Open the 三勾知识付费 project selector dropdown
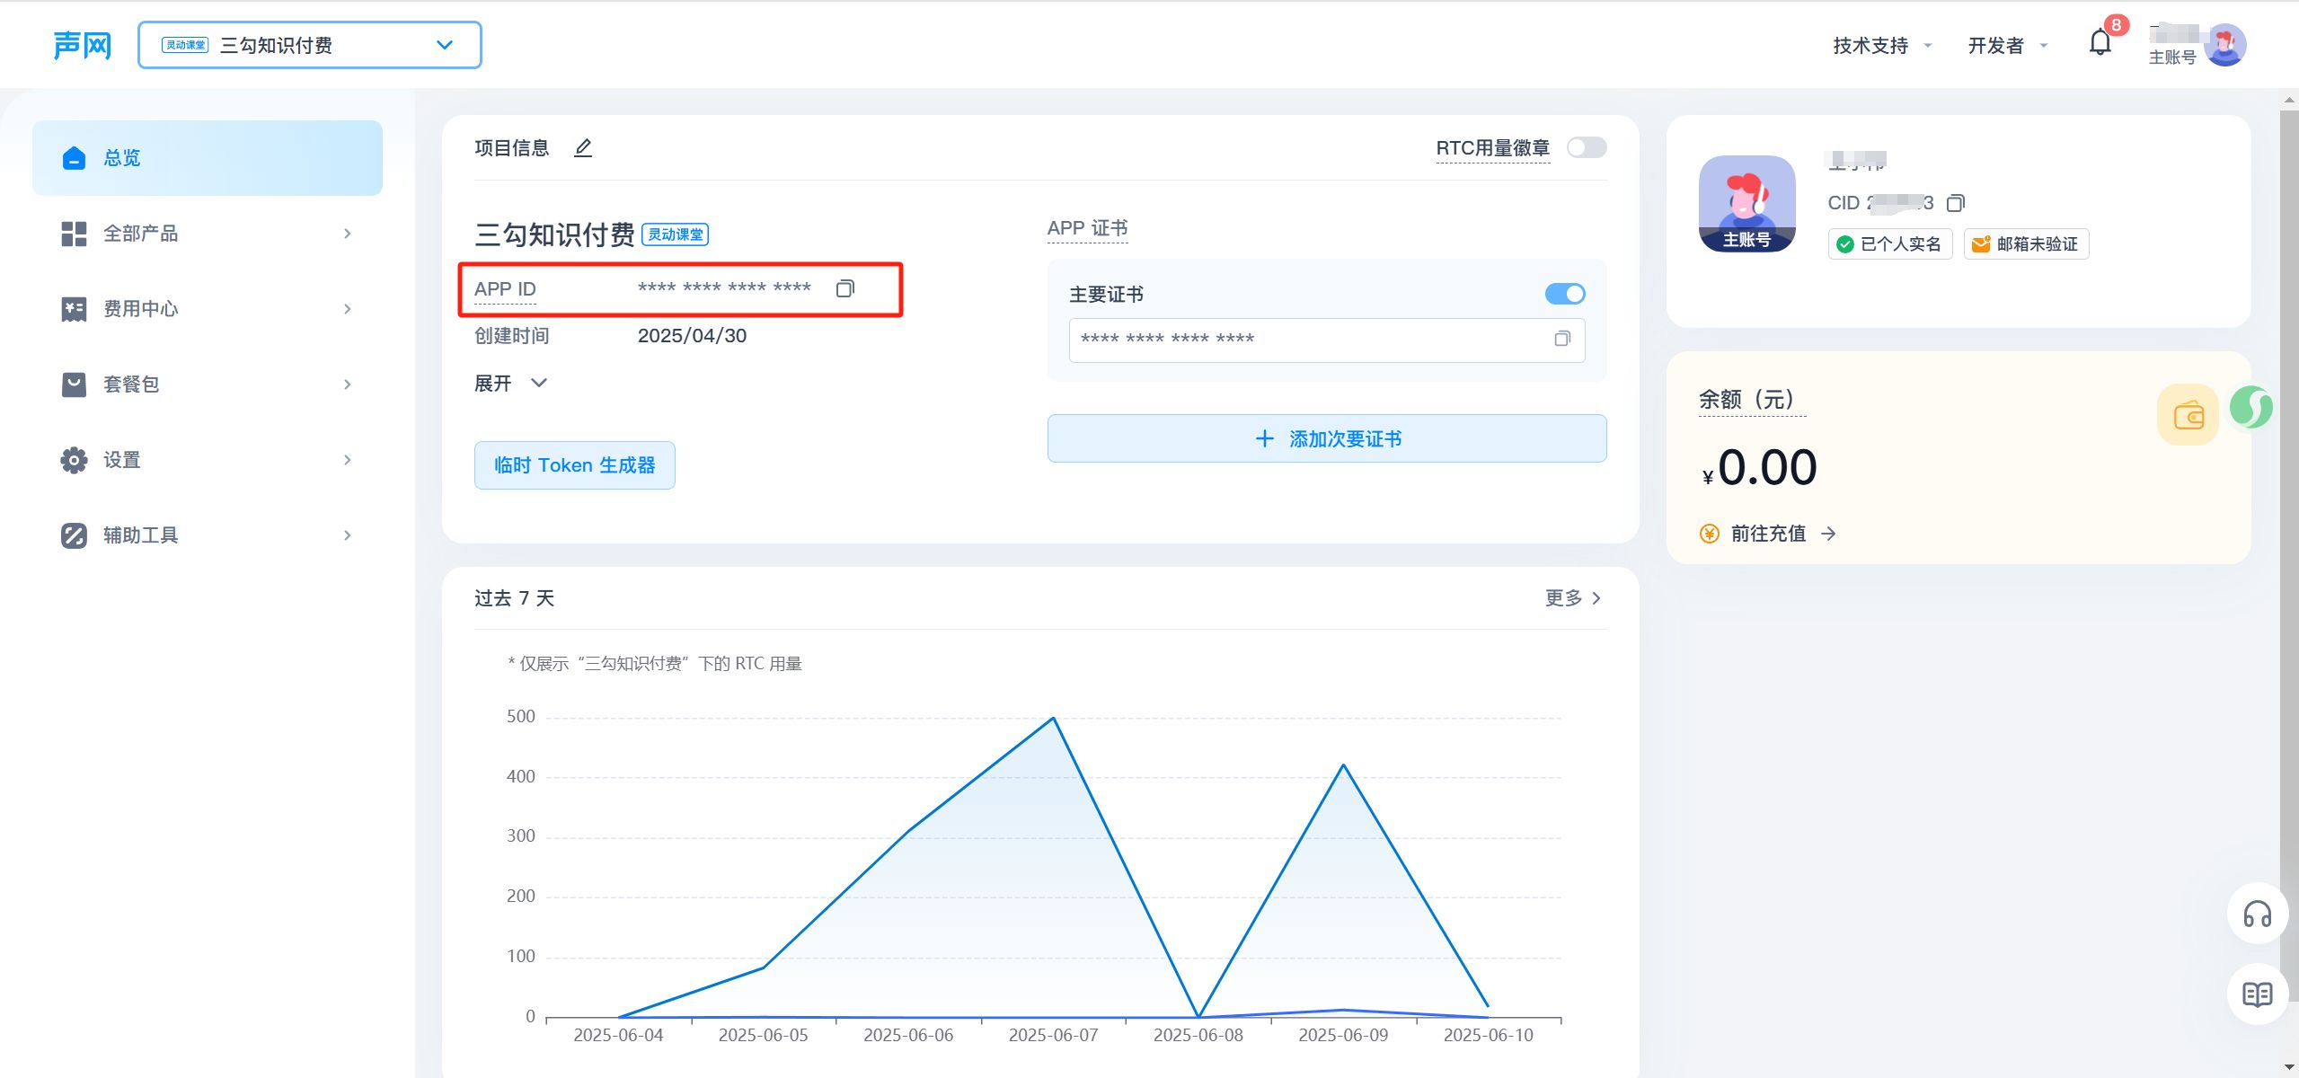Viewport: 2299px width, 1078px height. [309, 45]
